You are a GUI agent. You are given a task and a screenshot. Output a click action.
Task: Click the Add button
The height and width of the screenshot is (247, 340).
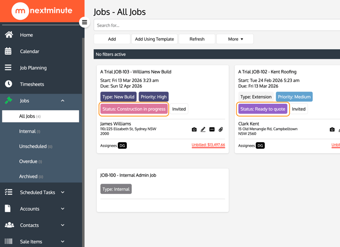click(112, 39)
